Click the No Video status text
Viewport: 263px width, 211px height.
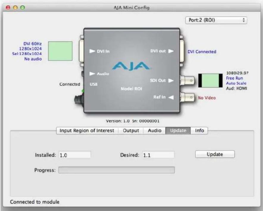coord(207,98)
